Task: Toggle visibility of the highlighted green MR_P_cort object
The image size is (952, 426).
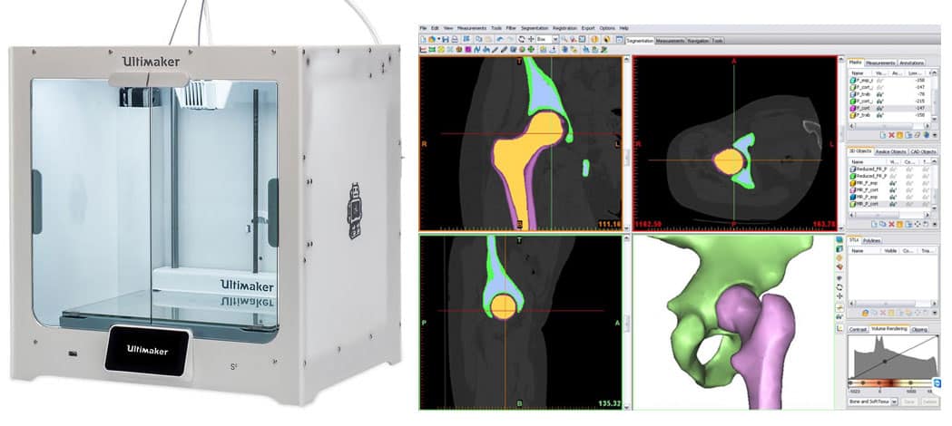Action: 892,204
